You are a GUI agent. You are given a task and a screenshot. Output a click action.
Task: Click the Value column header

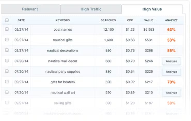[149, 20]
